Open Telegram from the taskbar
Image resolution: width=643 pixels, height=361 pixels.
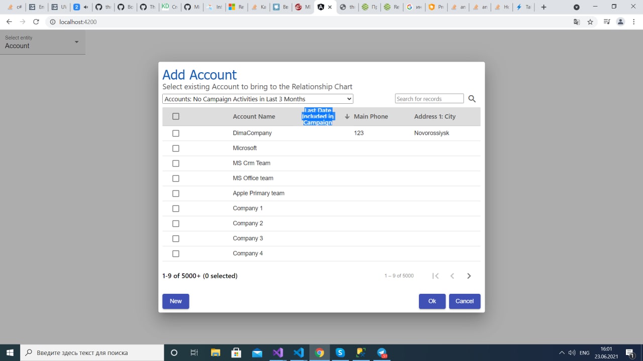[382, 352]
